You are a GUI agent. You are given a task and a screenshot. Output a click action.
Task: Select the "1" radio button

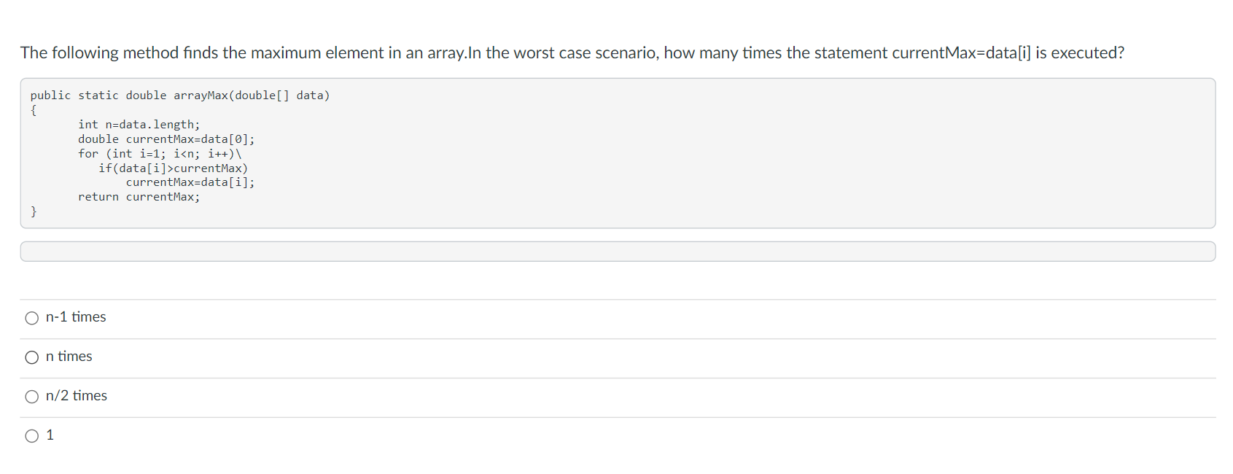pyautogui.click(x=32, y=435)
